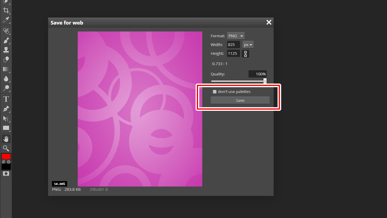Select the Type tool
This screenshot has height=218, width=387.
[6, 99]
